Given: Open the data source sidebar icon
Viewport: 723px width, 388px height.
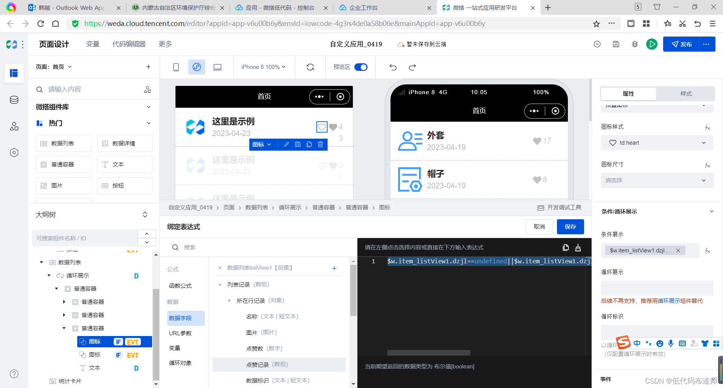Looking at the screenshot, I should 14,100.
